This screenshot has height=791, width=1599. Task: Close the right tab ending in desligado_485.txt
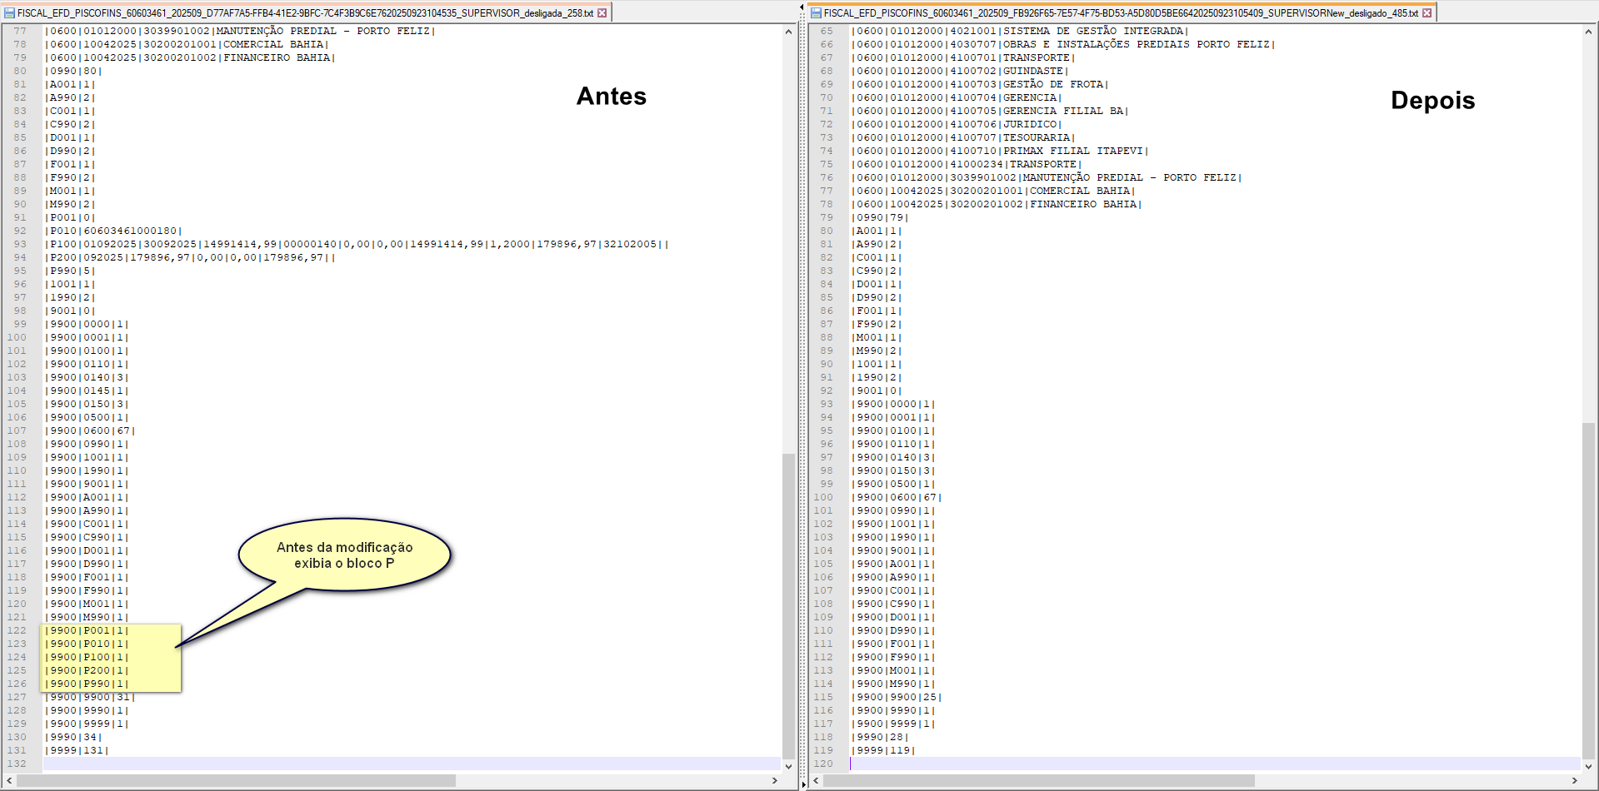tap(1427, 13)
